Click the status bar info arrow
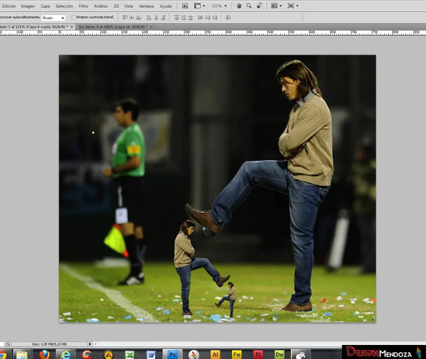 pos(90,344)
